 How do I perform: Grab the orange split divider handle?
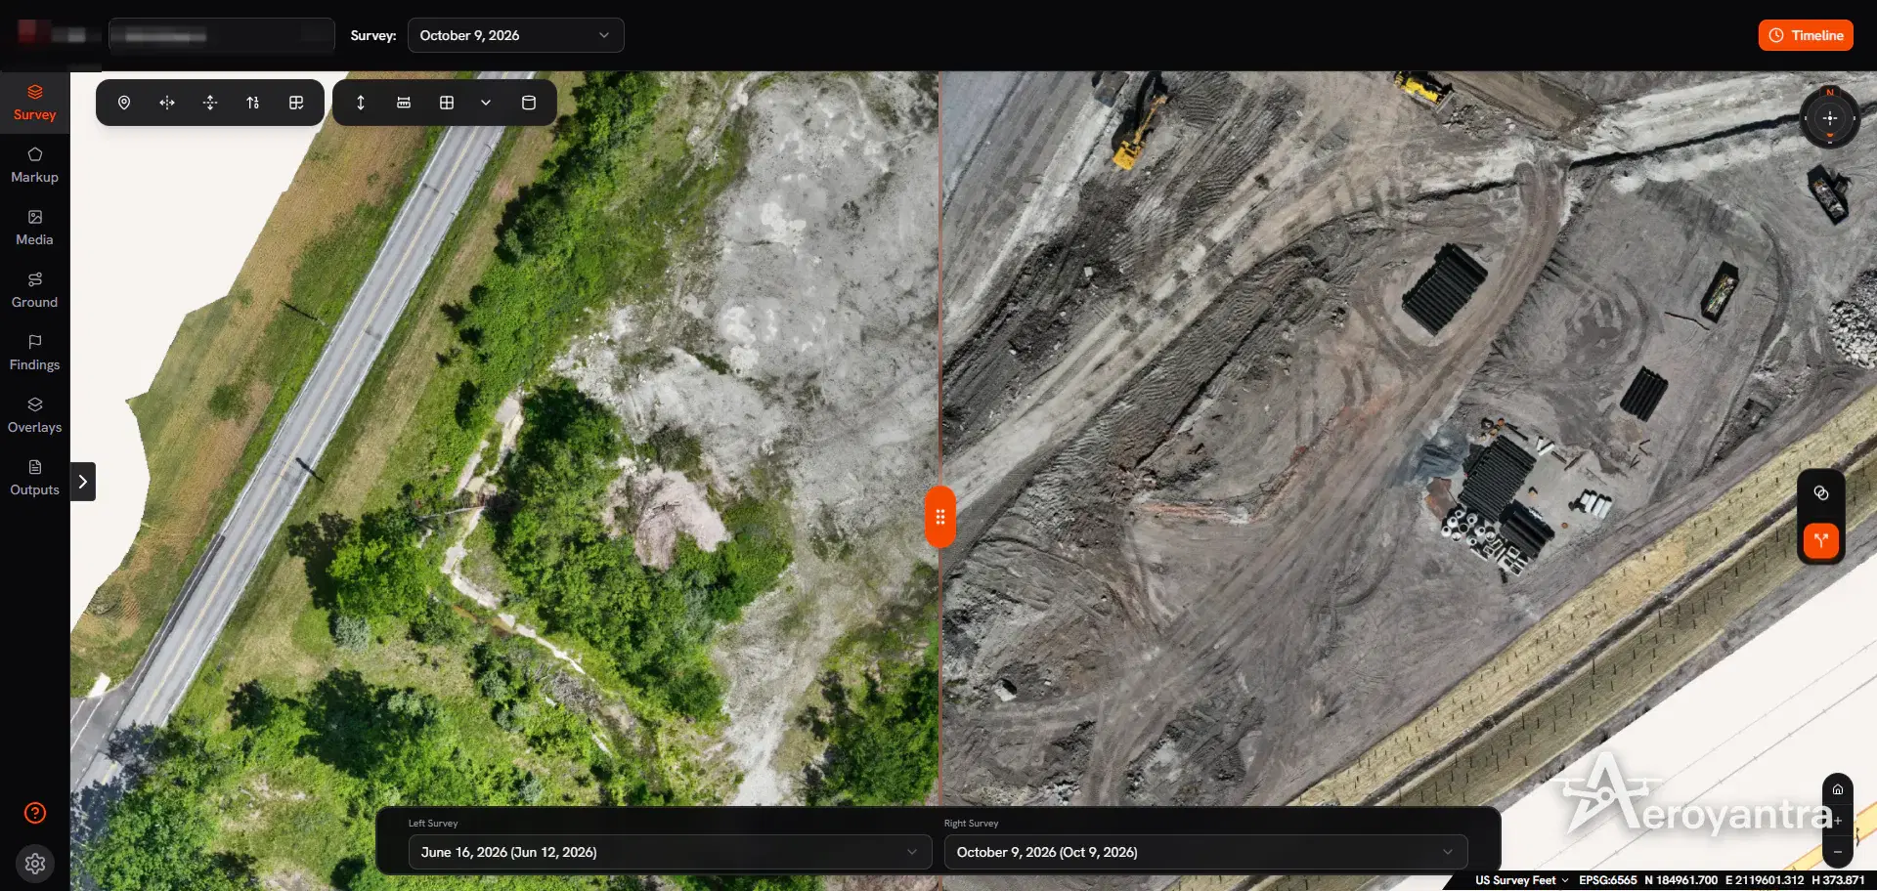click(940, 517)
